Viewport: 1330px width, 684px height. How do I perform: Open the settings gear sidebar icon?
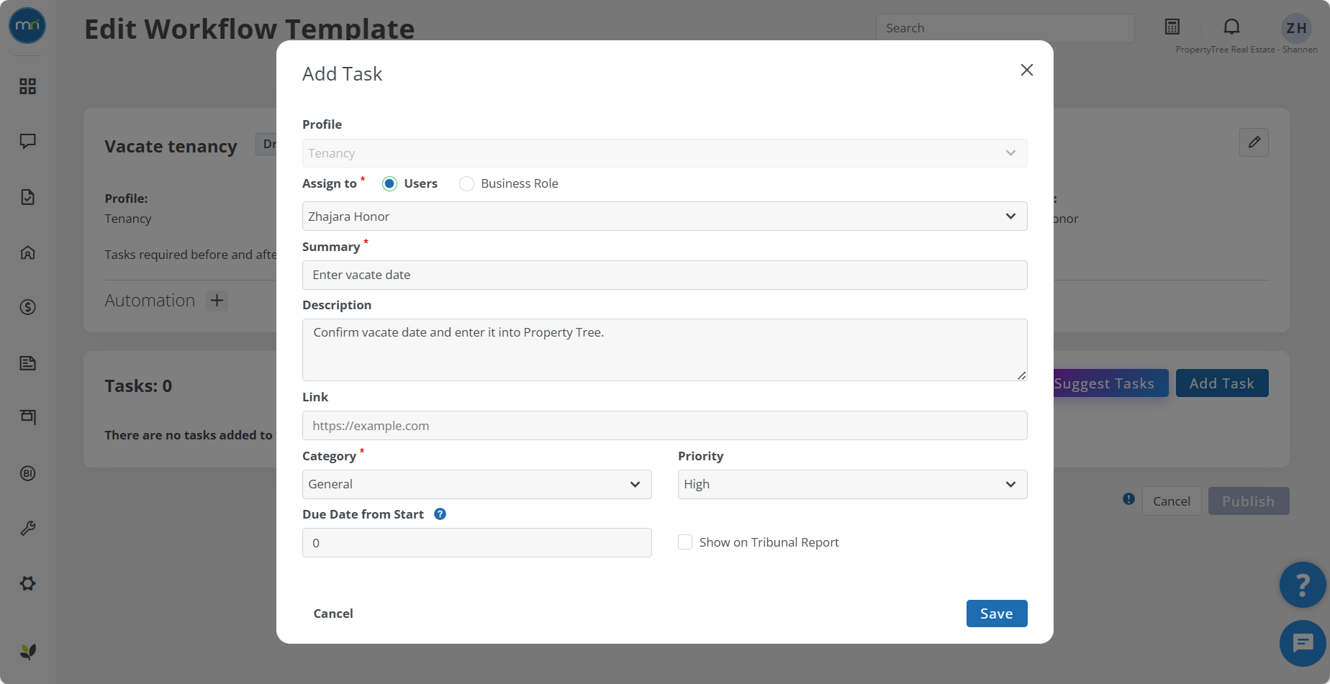(x=27, y=583)
